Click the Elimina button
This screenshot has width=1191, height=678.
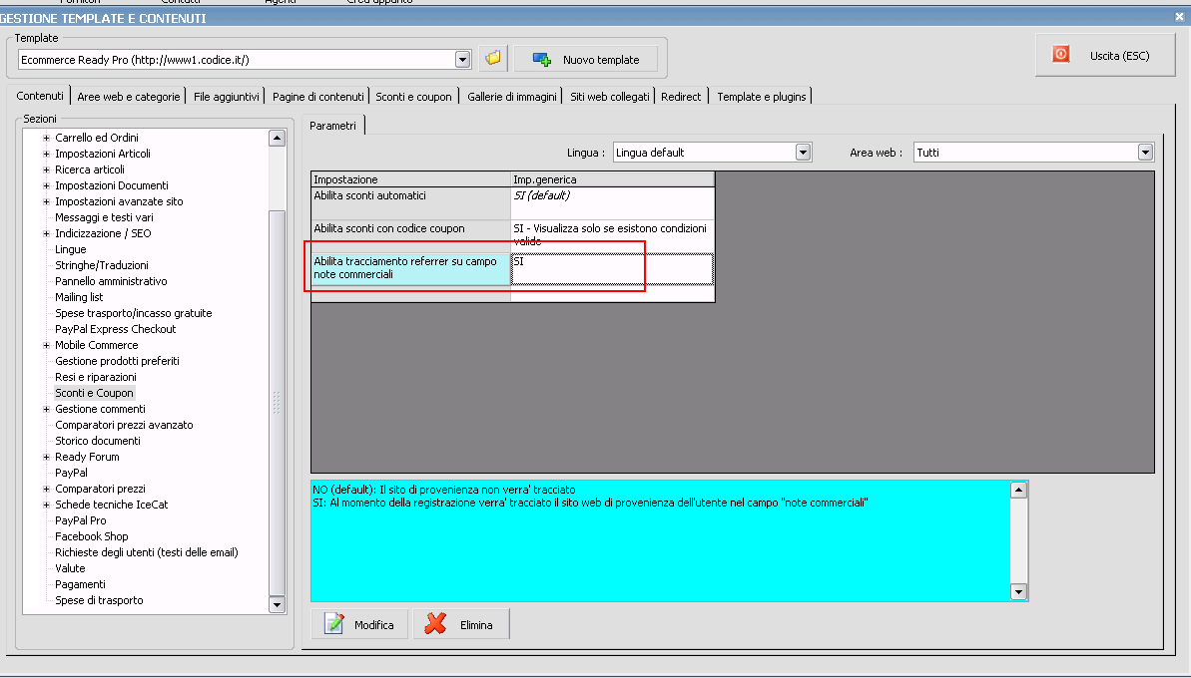461,625
